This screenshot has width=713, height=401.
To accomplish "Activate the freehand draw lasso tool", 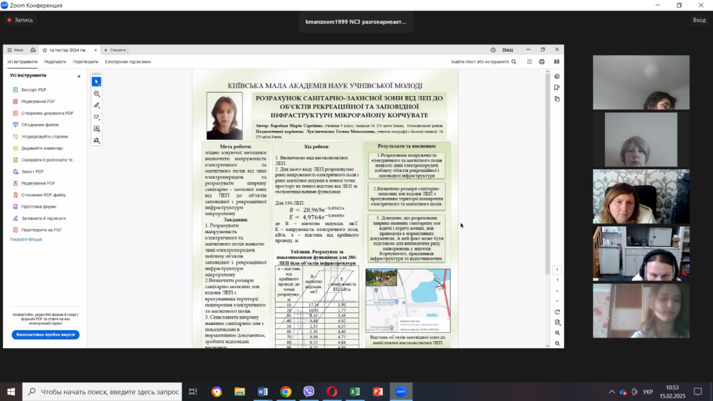I will point(96,117).
